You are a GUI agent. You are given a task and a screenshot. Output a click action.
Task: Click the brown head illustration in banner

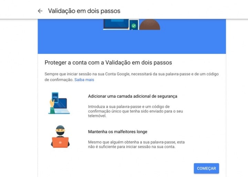[149, 24]
